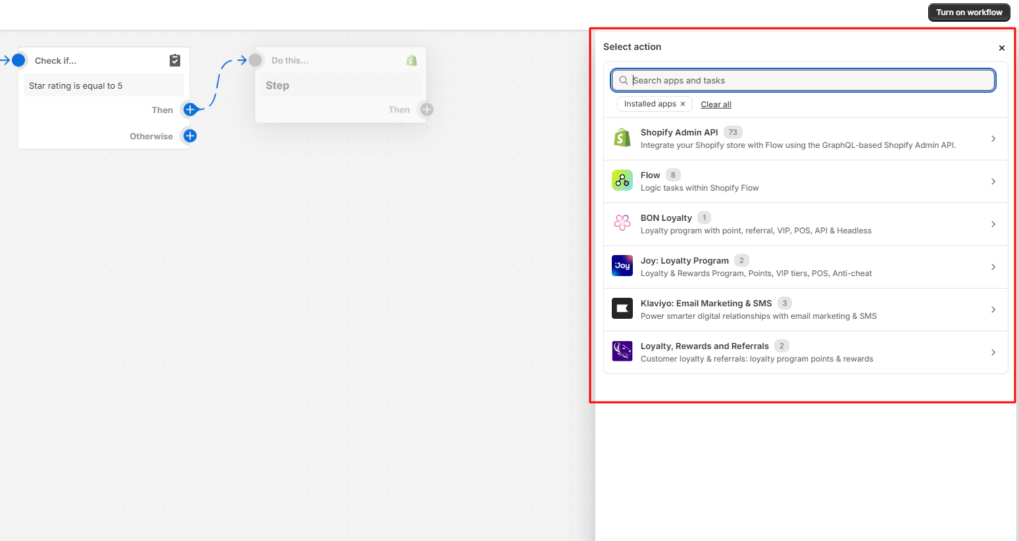Click the Flow app icon

(x=622, y=180)
